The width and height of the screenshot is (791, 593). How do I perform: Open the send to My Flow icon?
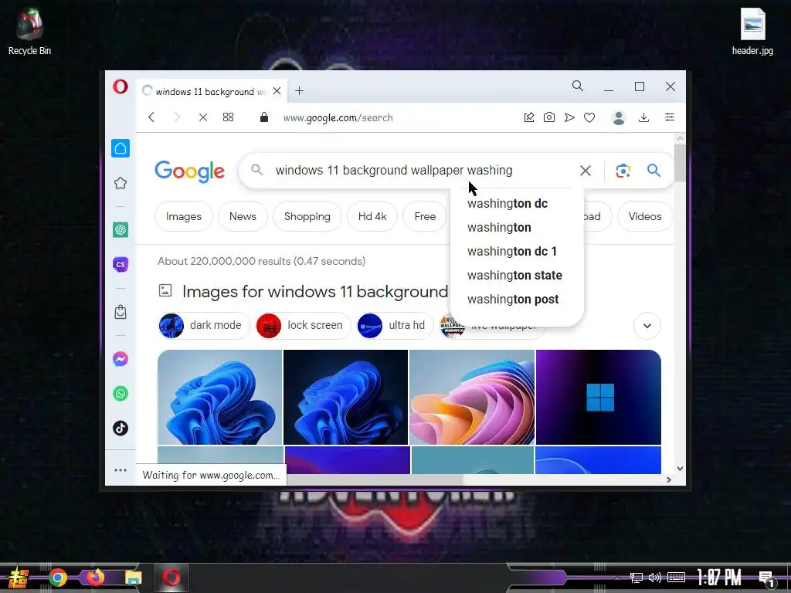click(x=569, y=117)
